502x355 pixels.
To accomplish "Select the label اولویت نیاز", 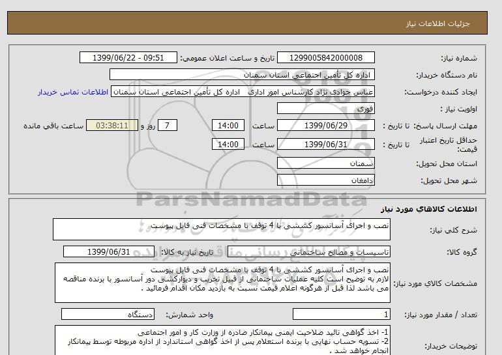I will click(x=458, y=109).
